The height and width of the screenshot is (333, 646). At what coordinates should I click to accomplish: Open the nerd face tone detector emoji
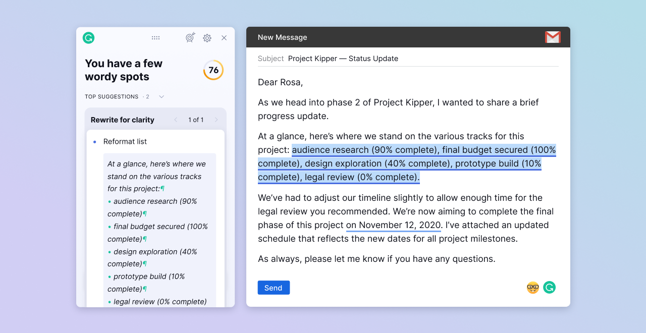click(x=533, y=288)
